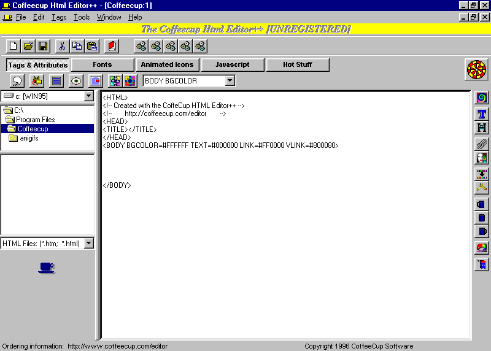The width and height of the screenshot is (491, 351).
Task: Center align with the handleless mug icon
Action: [x=481, y=218]
